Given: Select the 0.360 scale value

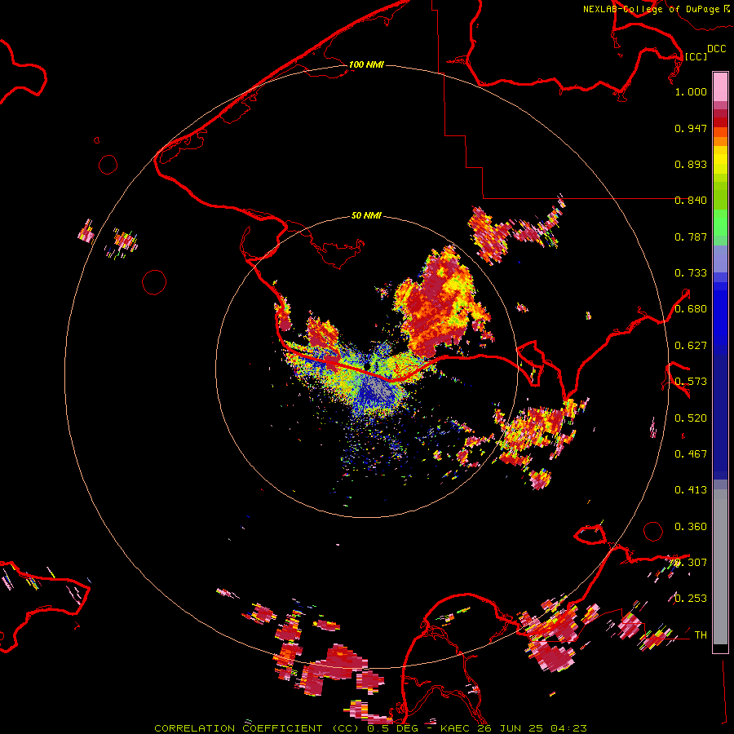Looking at the screenshot, I should pyautogui.click(x=691, y=527).
